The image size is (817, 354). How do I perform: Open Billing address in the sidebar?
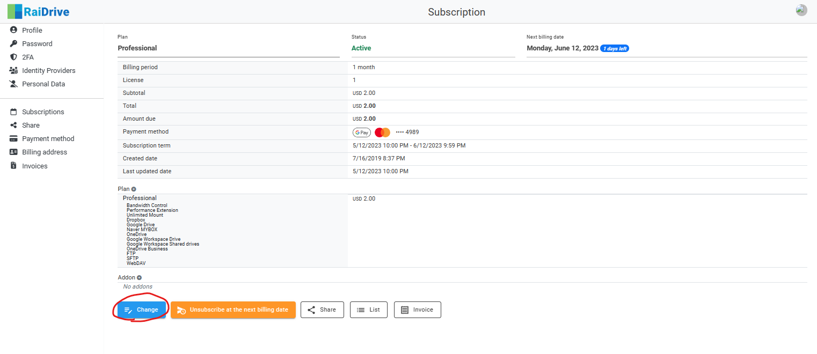[45, 152]
